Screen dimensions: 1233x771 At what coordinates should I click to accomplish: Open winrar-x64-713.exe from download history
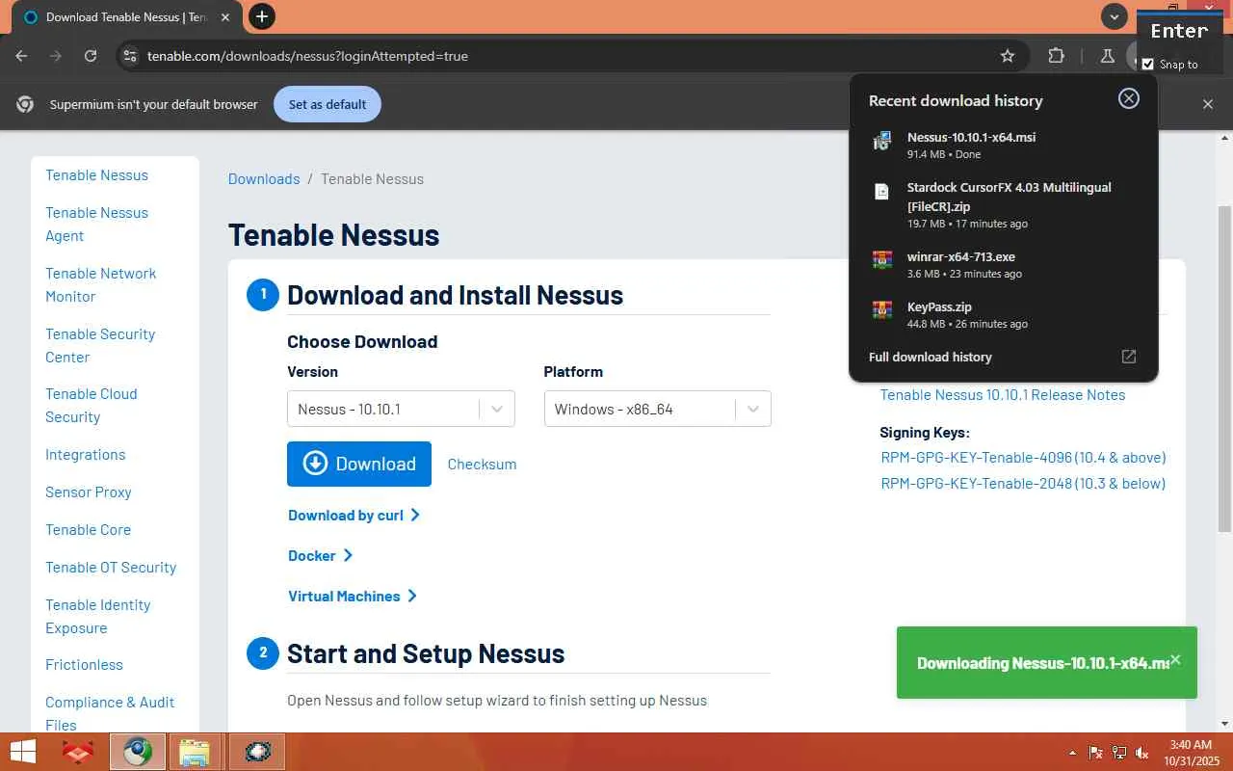point(1003,264)
